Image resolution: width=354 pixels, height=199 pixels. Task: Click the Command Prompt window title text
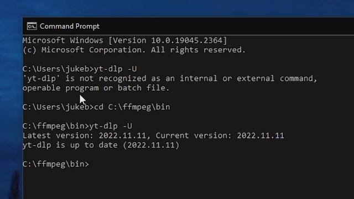tap(70, 27)
